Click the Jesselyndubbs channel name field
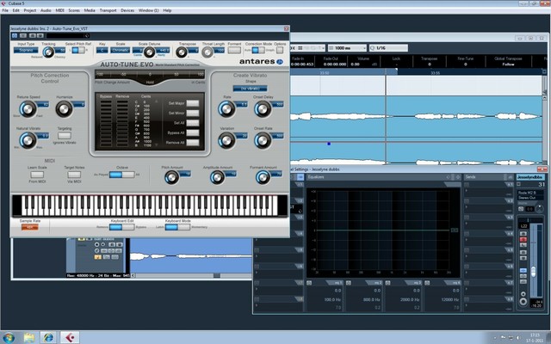 [x=530, y=177]
